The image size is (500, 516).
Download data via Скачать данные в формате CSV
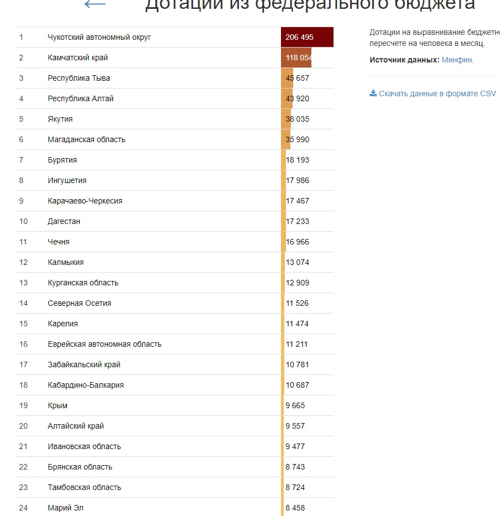tap(433, 93)
